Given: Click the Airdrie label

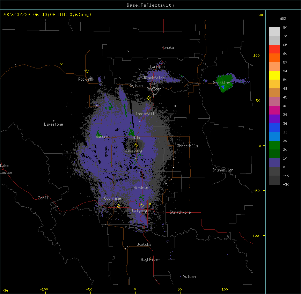Looking at the screenshot, I should coord(141,188).
